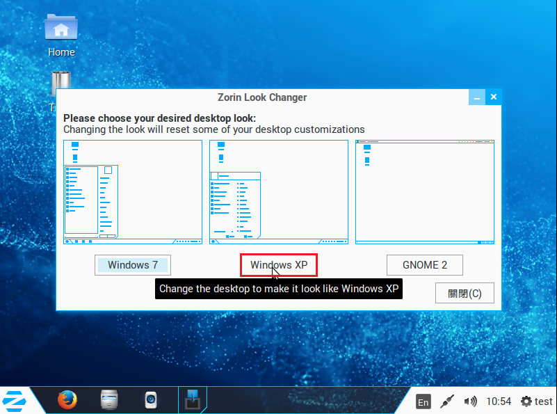Open the En keyboard layout indicator
The width and height of the screenshot is (557, 414).
click(x=423, y=402)
